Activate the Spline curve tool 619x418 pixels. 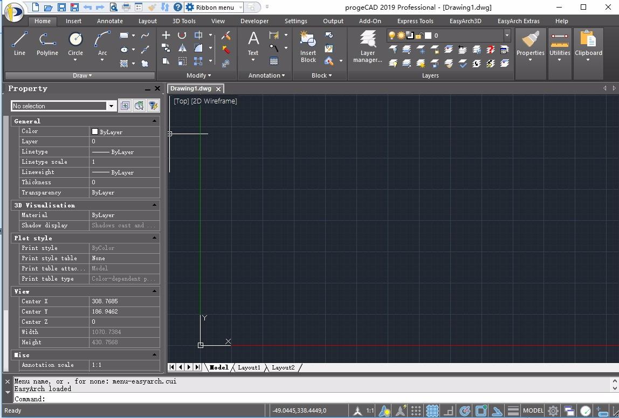[145, 36]
